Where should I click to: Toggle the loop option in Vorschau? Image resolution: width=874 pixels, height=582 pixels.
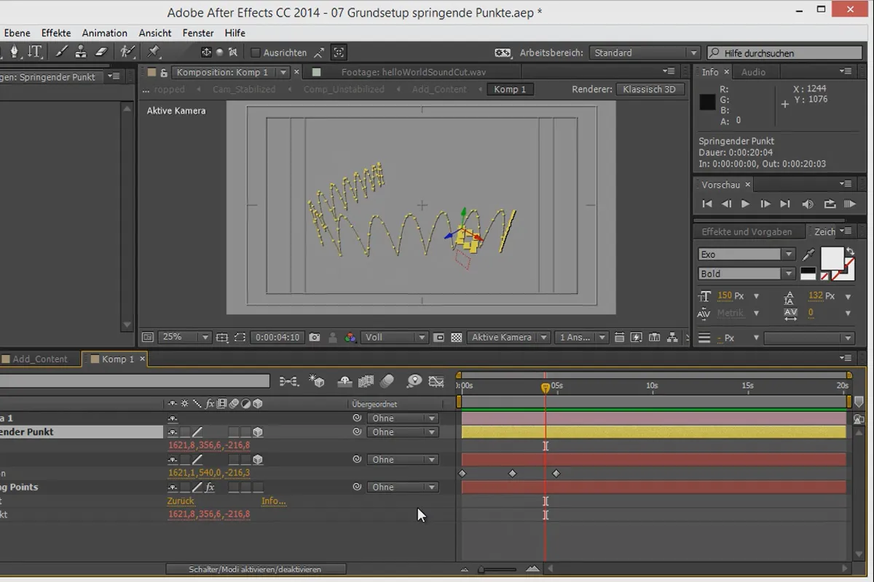pyautogui.click(x=829, y=204)
